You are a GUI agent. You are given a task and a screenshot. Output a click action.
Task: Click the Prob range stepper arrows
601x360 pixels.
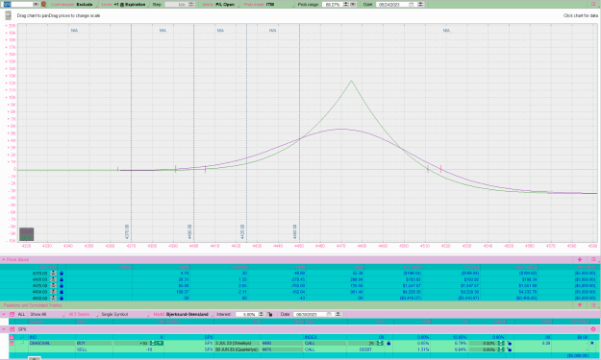coord(346,4)
